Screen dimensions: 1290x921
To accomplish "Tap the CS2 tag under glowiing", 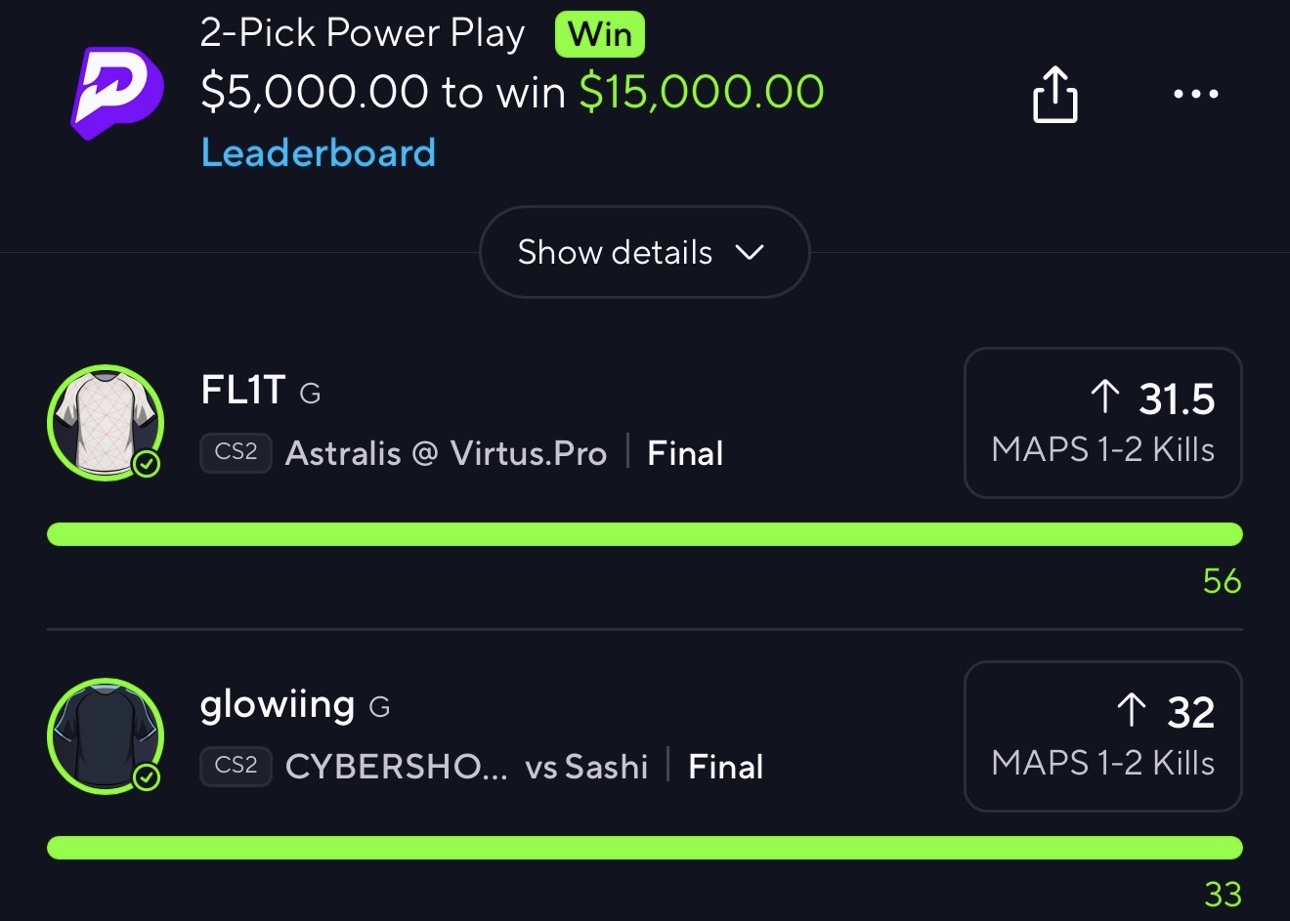I will [x=236, y=766].
